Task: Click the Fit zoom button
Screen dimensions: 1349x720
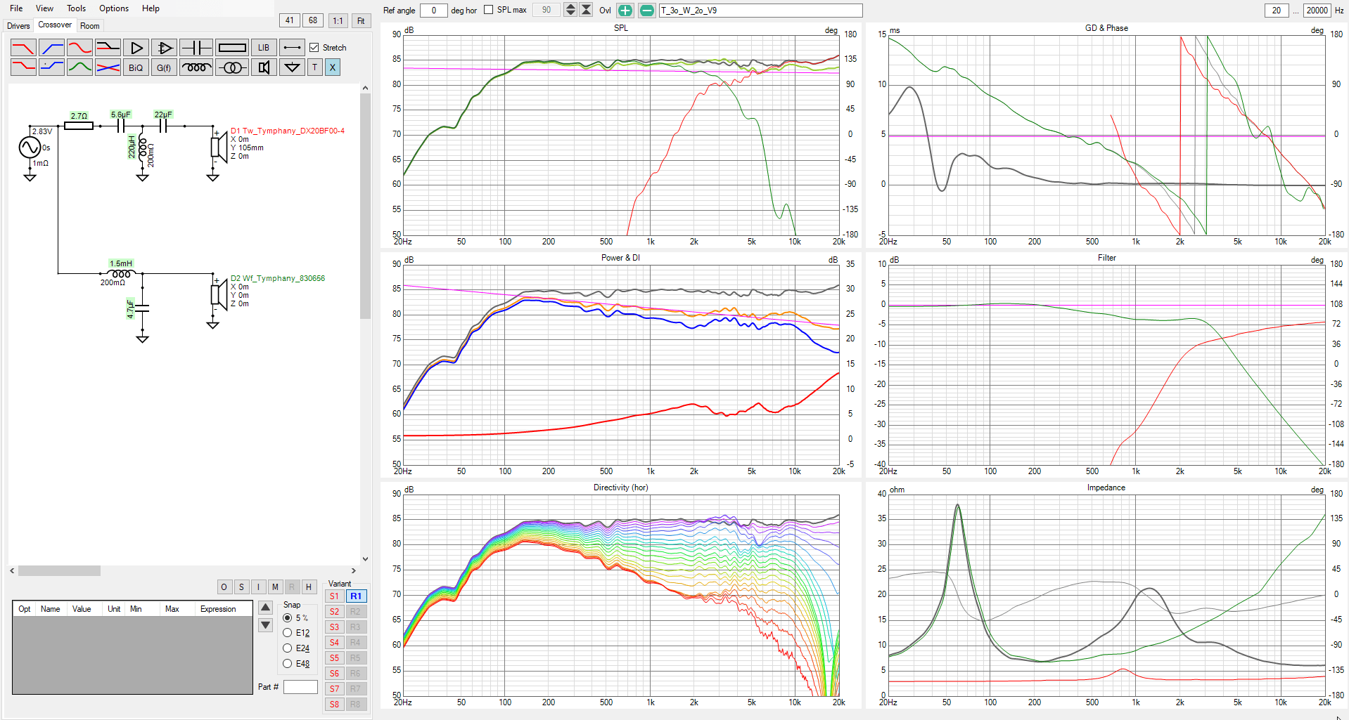Action: click(361, 20)
